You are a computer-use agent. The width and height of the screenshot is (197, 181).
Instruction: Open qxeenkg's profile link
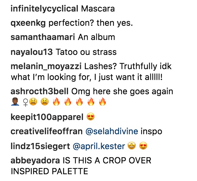[x=28, y=23]
